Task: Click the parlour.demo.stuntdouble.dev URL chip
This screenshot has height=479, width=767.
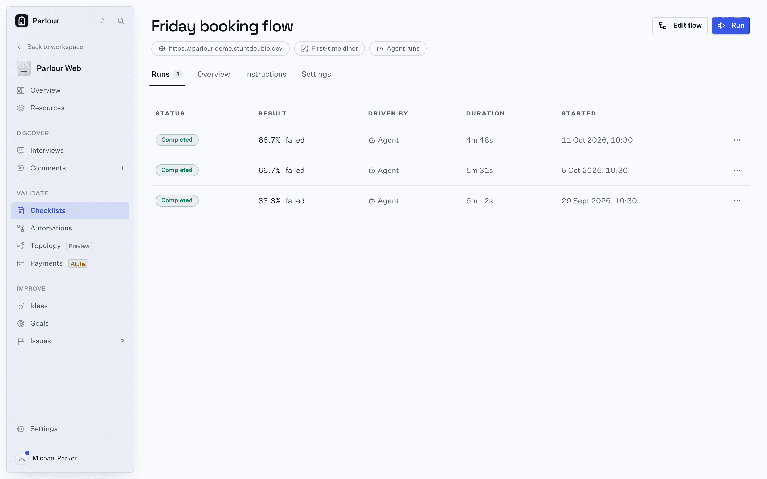Action: (220, 48)
